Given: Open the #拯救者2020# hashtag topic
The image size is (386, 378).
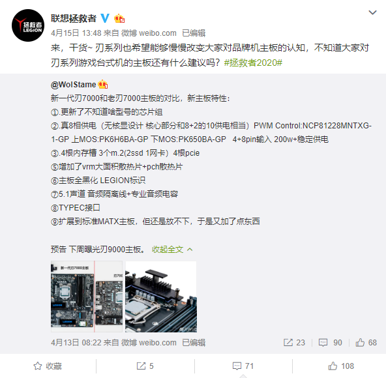Looking at the screenshot, I should click(253, 63).
